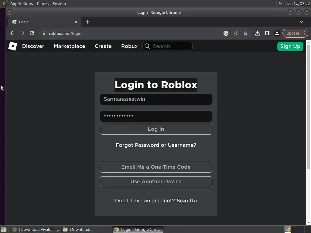Click the page vertical scrollbar
The image size is (311, 233).
coord(308,107)
